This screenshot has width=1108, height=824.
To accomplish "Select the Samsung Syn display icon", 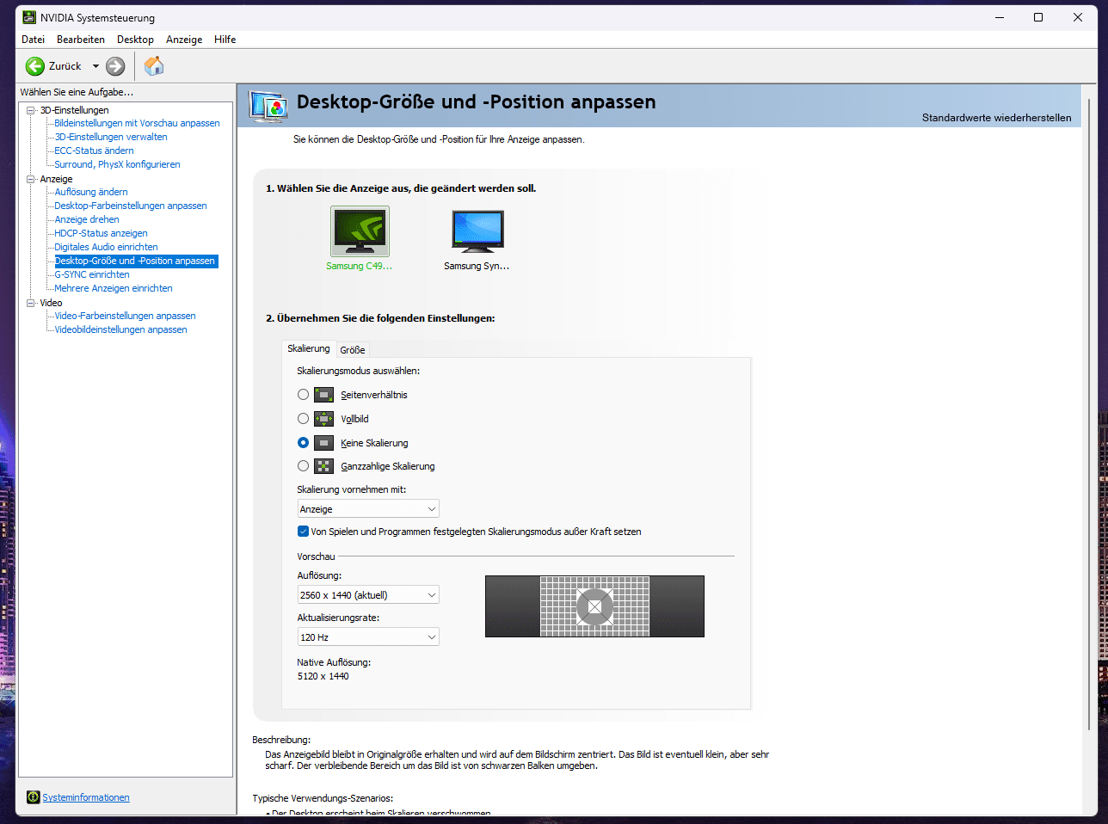I will coord(477,231).
